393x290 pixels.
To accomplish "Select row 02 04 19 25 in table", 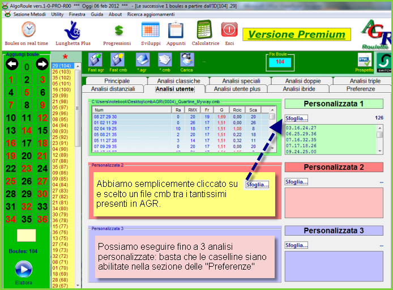I will pos(181,129).
